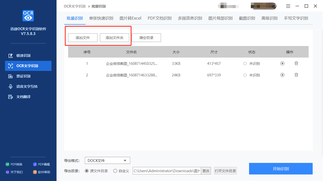Click the 更改 button
323x181 pixels.
(206, 171)
